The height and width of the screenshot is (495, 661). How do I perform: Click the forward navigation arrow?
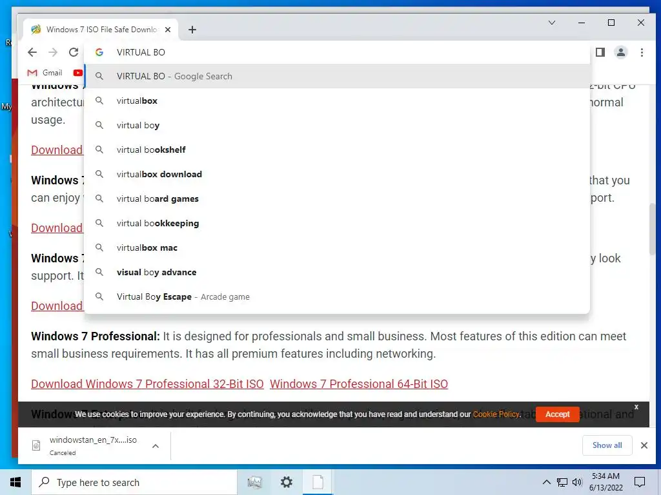(53, 52)
